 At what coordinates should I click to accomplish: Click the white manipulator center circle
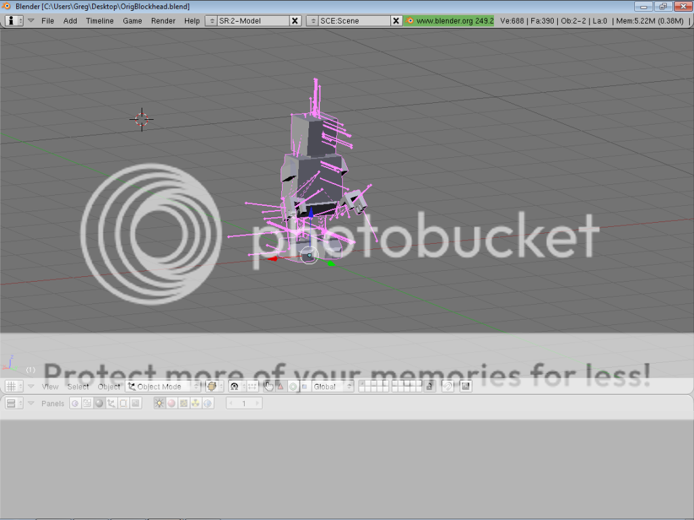tap(309, 255)
